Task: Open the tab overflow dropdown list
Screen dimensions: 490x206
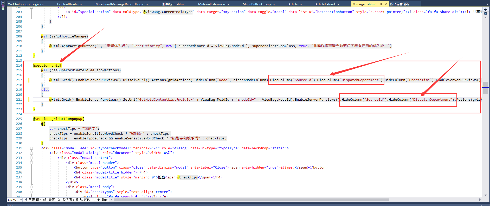Action: (487, 4)
